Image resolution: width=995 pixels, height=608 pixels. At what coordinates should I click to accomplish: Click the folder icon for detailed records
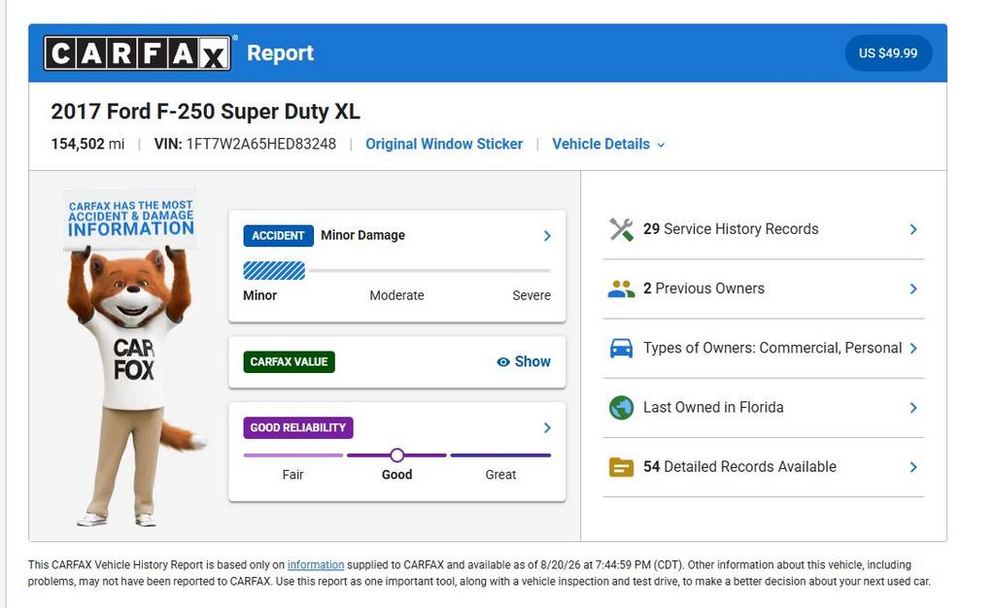click(621, 467)
